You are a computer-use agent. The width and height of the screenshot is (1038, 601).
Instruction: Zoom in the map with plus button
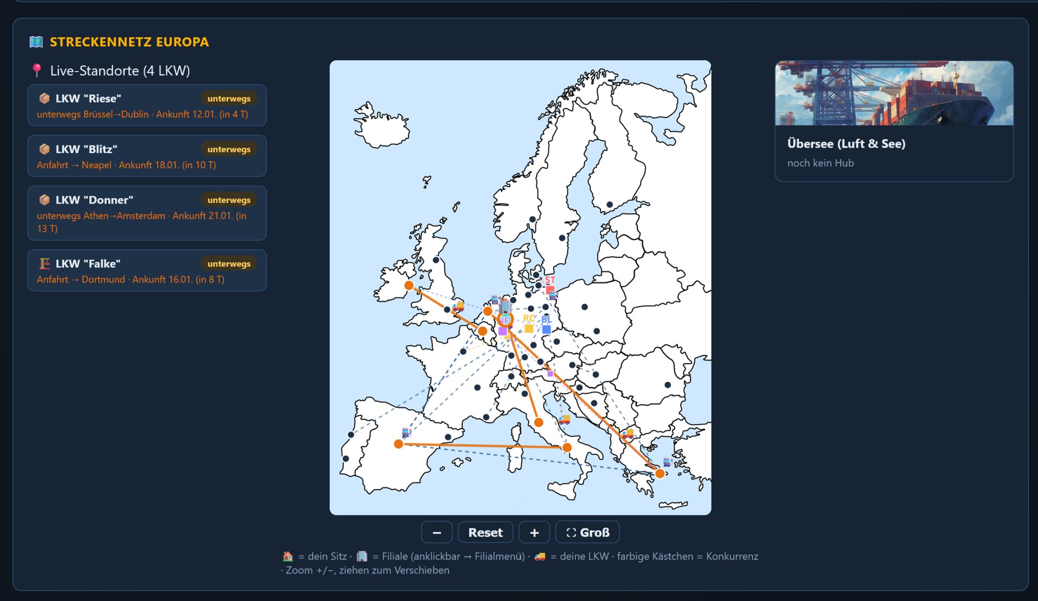point(534,532)
